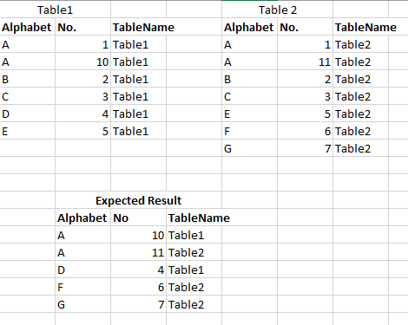
Task: Select the Table 2 title cell
Action: coord(277,10)
